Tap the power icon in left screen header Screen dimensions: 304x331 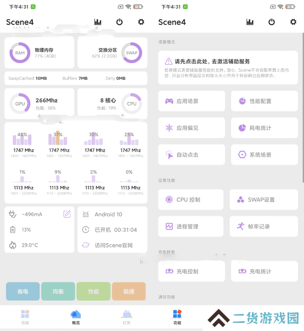pyautogui.click(x=120, y=22)
